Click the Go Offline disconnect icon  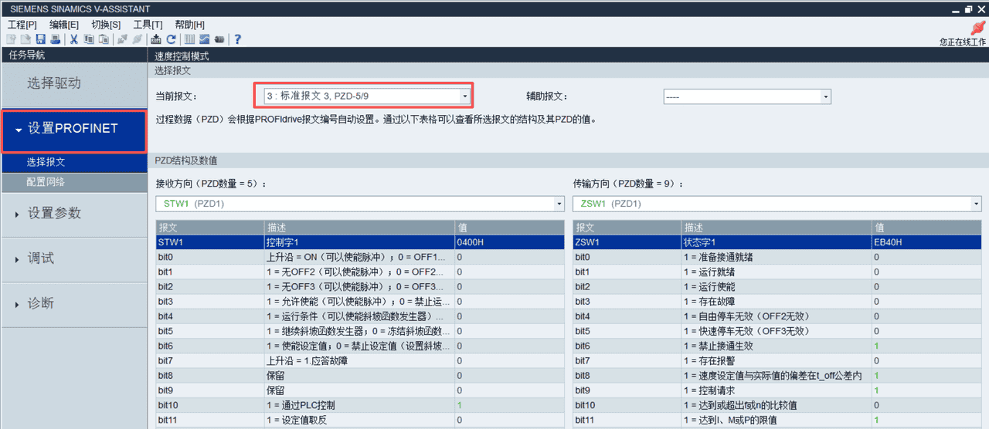(137, 39)
